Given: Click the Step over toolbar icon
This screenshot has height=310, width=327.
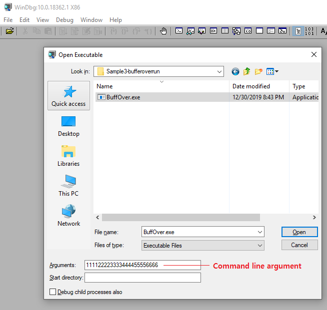Looking at the screenshot, I should click(x=124, y=31).
